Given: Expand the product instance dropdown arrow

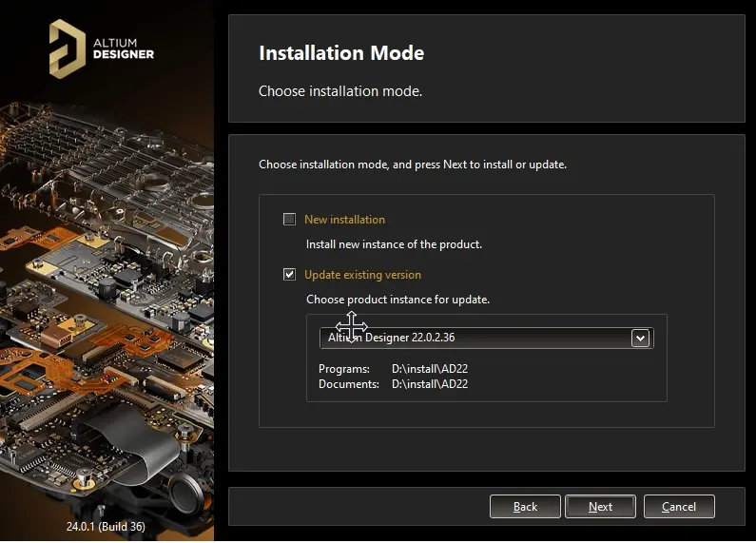Looking at the screenshot, I should click(640, 338).
